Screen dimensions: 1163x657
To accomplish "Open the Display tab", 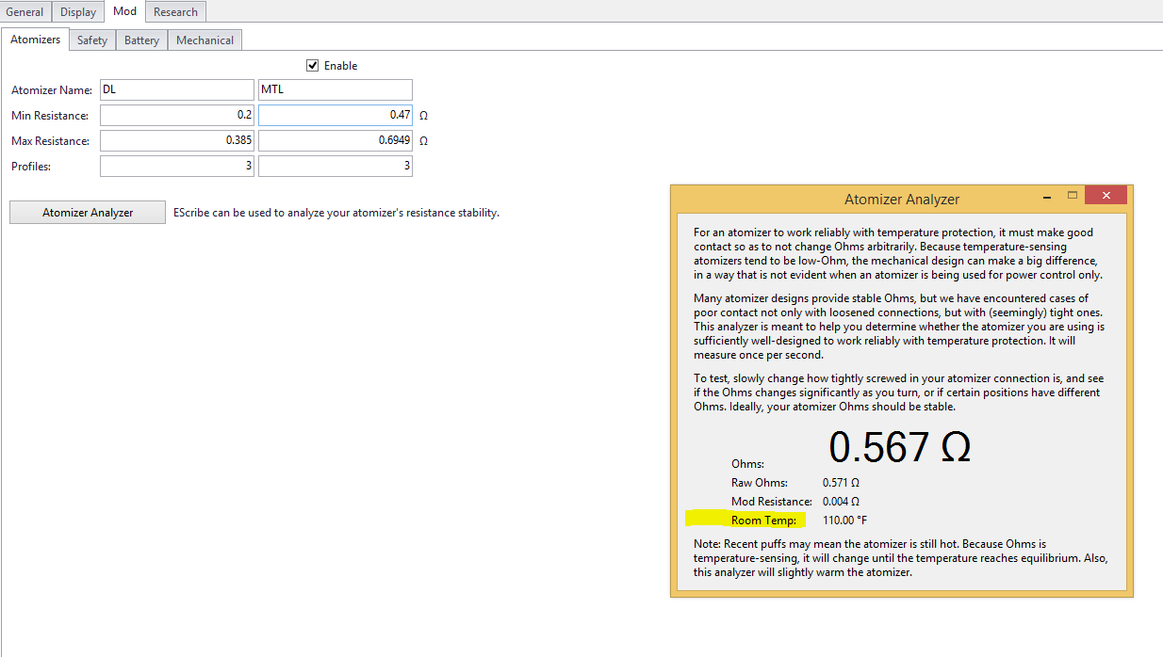I will [78, 12].
